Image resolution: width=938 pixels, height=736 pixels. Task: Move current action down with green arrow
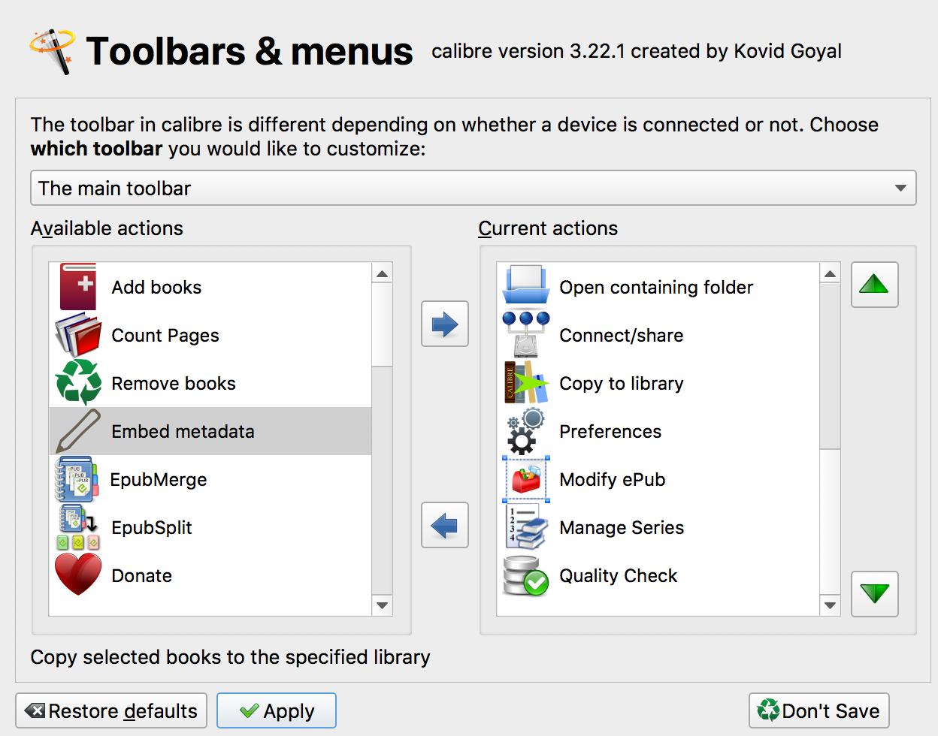pyautogui.click(x=874, y=593)
